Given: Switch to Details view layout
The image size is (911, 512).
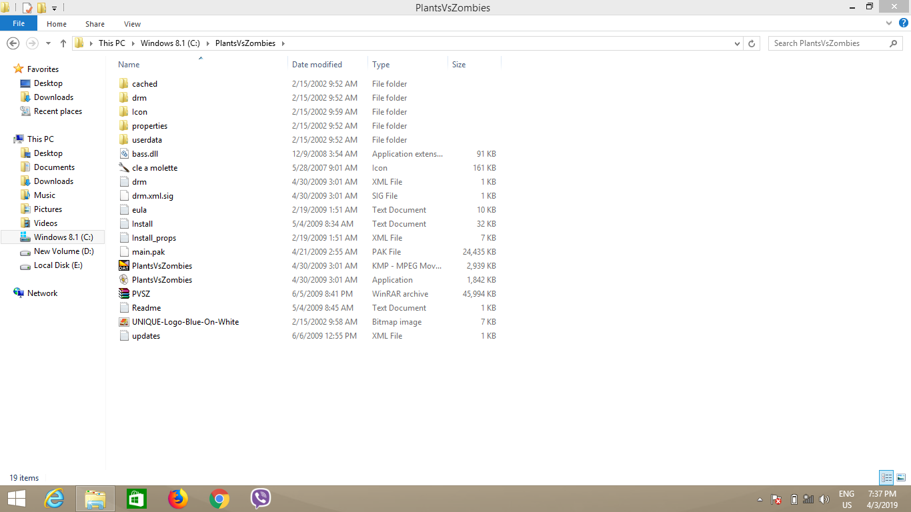Looking at the screenshot, I should (x=886, y=477).
